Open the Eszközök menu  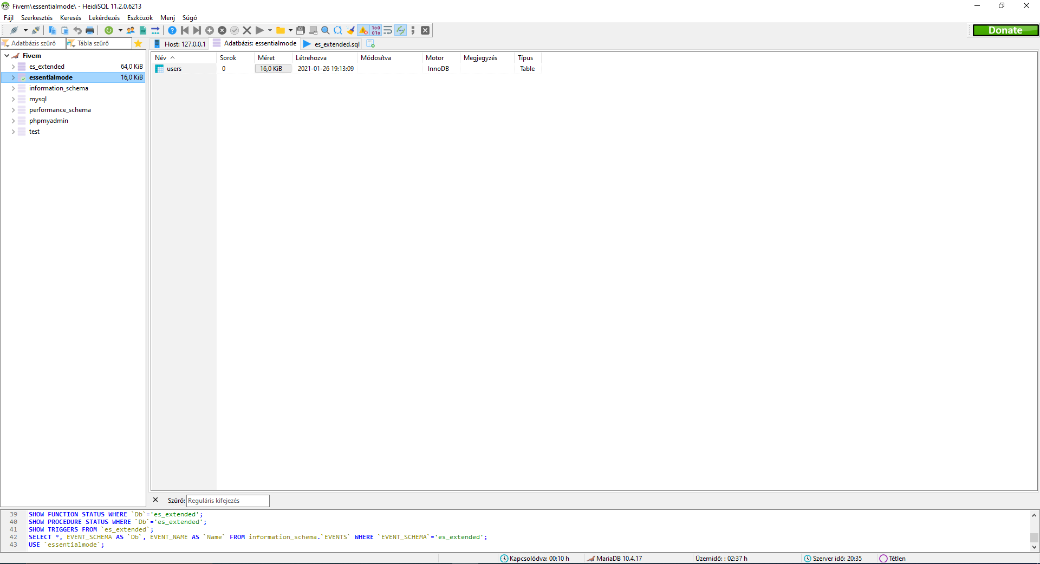tap(139, 17)
